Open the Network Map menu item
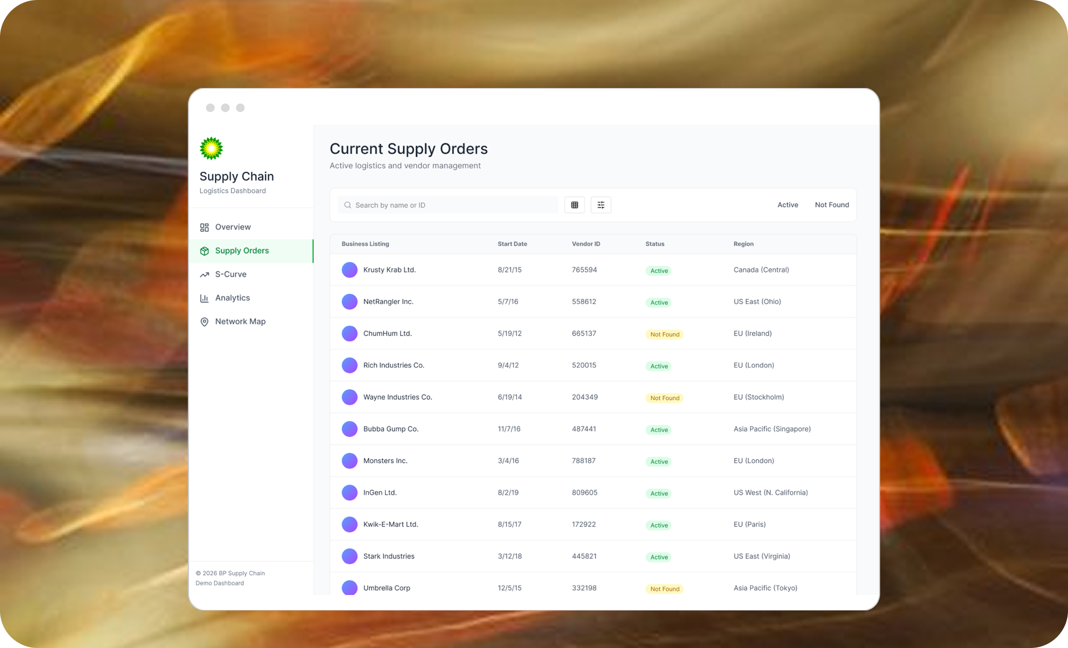 click(240, 321)
